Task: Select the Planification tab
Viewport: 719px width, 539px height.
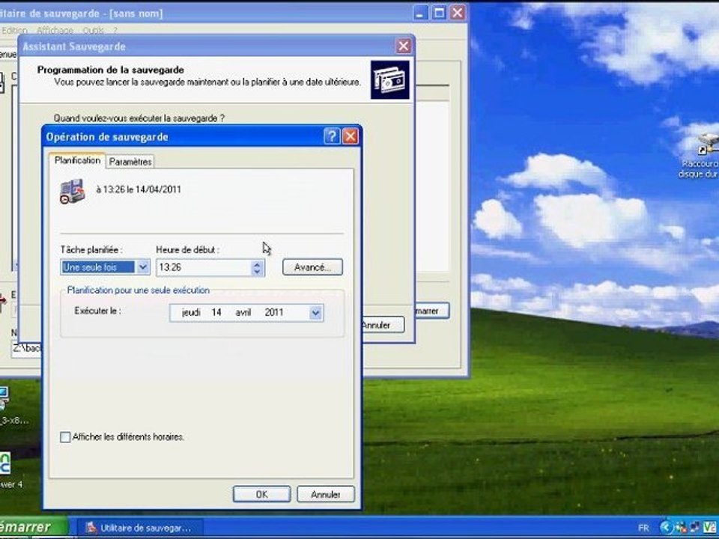Action: pyautogui.click(x=77, y=160)
